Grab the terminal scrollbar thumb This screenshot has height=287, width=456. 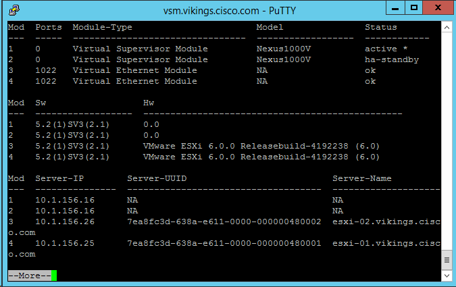447,260
